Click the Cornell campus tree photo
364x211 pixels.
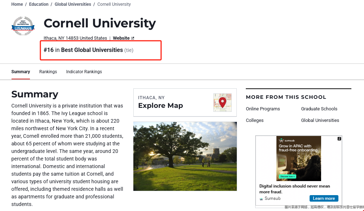click(185, 156)
